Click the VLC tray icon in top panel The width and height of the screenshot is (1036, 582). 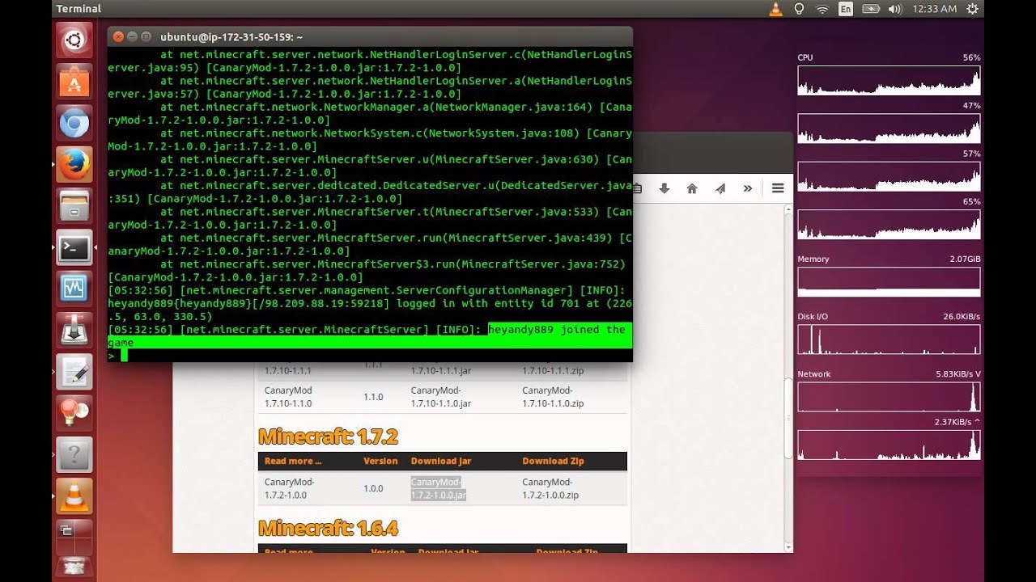click(775, 9)
